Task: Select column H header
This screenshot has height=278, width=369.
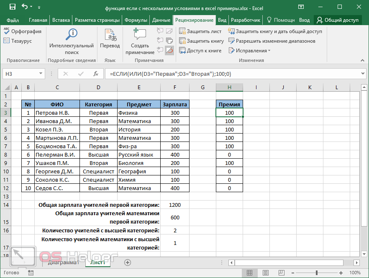Action: click(x=229, y=88)
